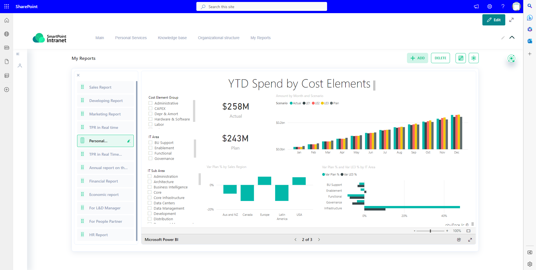The width and height of the screenshot is (536, 270).
Task: Open the news icon in left sidebar
Action: pos(6,48)
